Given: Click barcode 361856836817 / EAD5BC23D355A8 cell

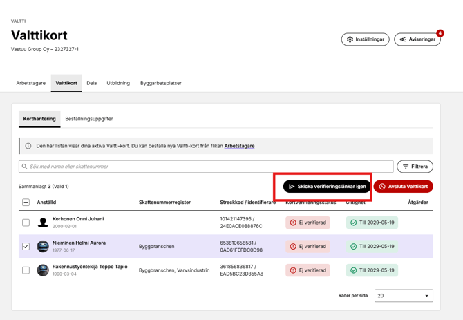Looking at the screenshot, I should (242, 270).
